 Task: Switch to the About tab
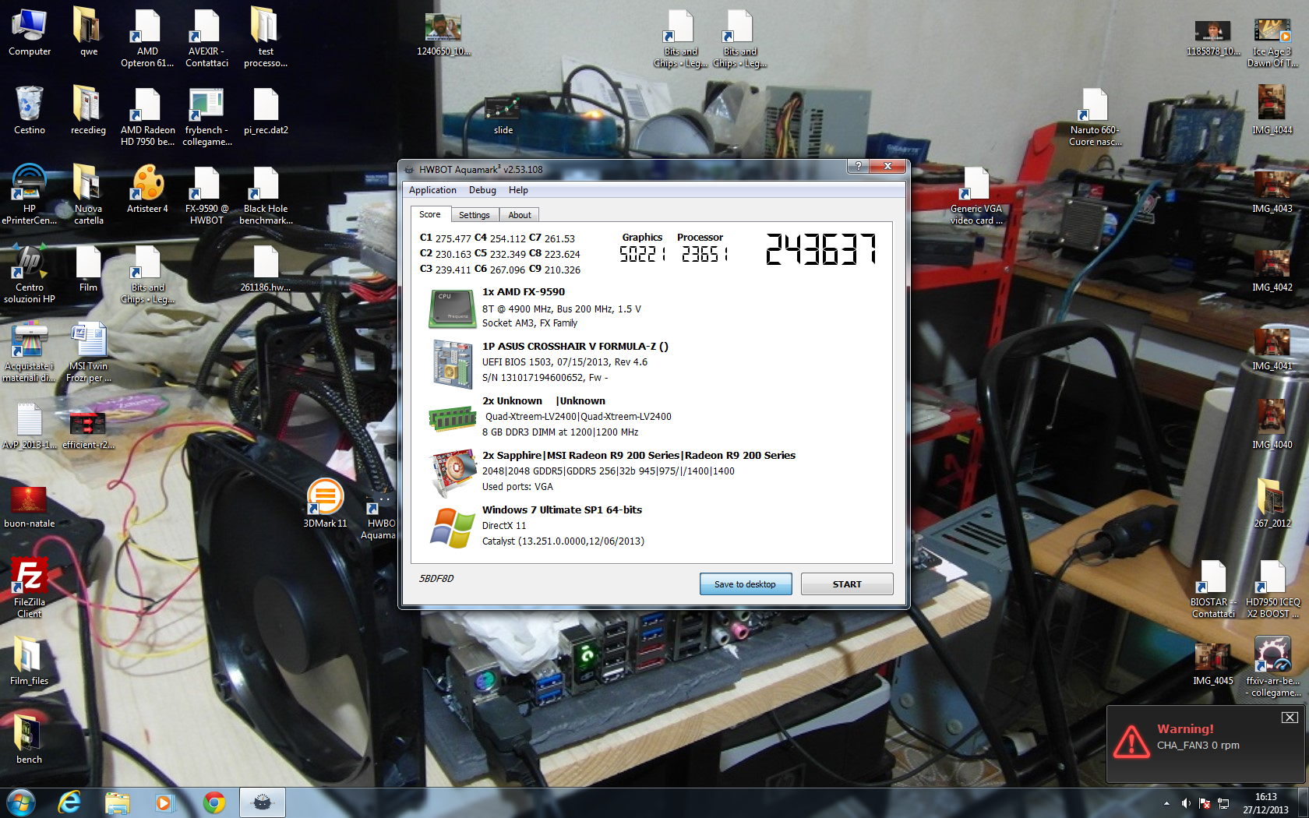[520, 215]
